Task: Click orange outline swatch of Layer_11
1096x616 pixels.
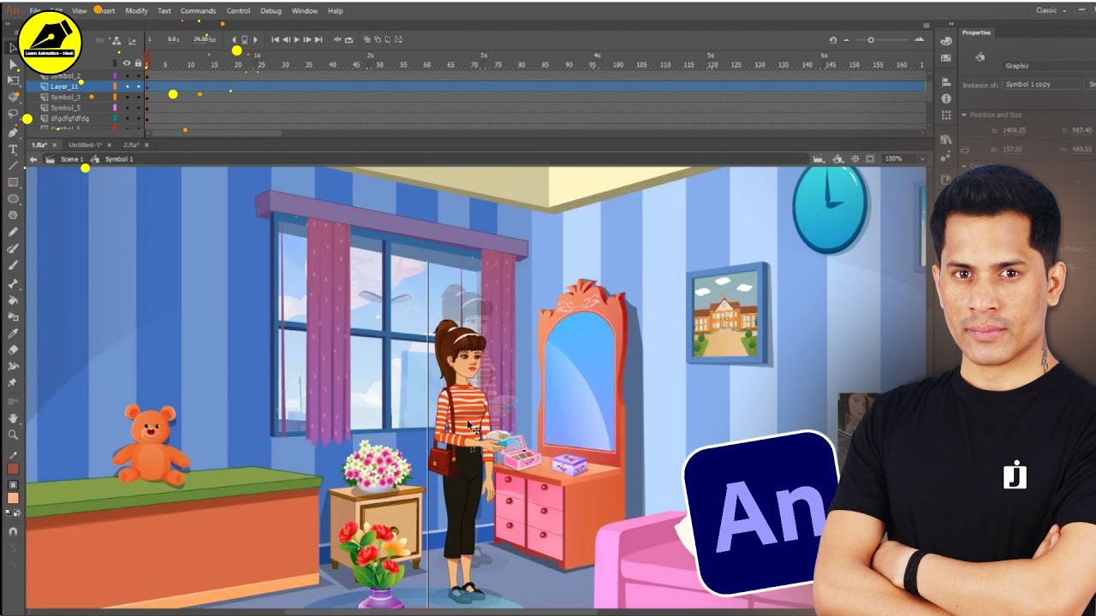Action: (x=115, y=86)
